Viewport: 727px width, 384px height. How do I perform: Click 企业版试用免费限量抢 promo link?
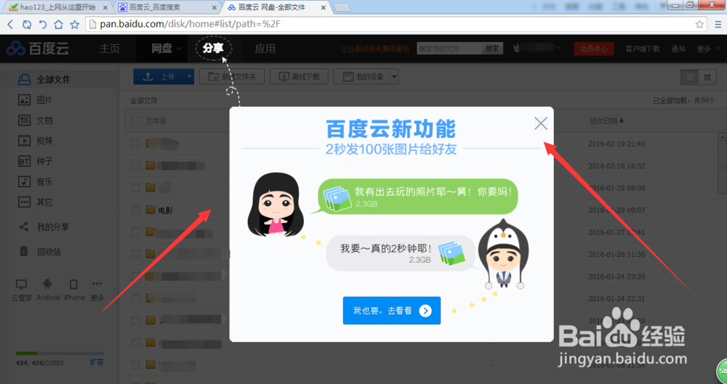coord(375,49)
